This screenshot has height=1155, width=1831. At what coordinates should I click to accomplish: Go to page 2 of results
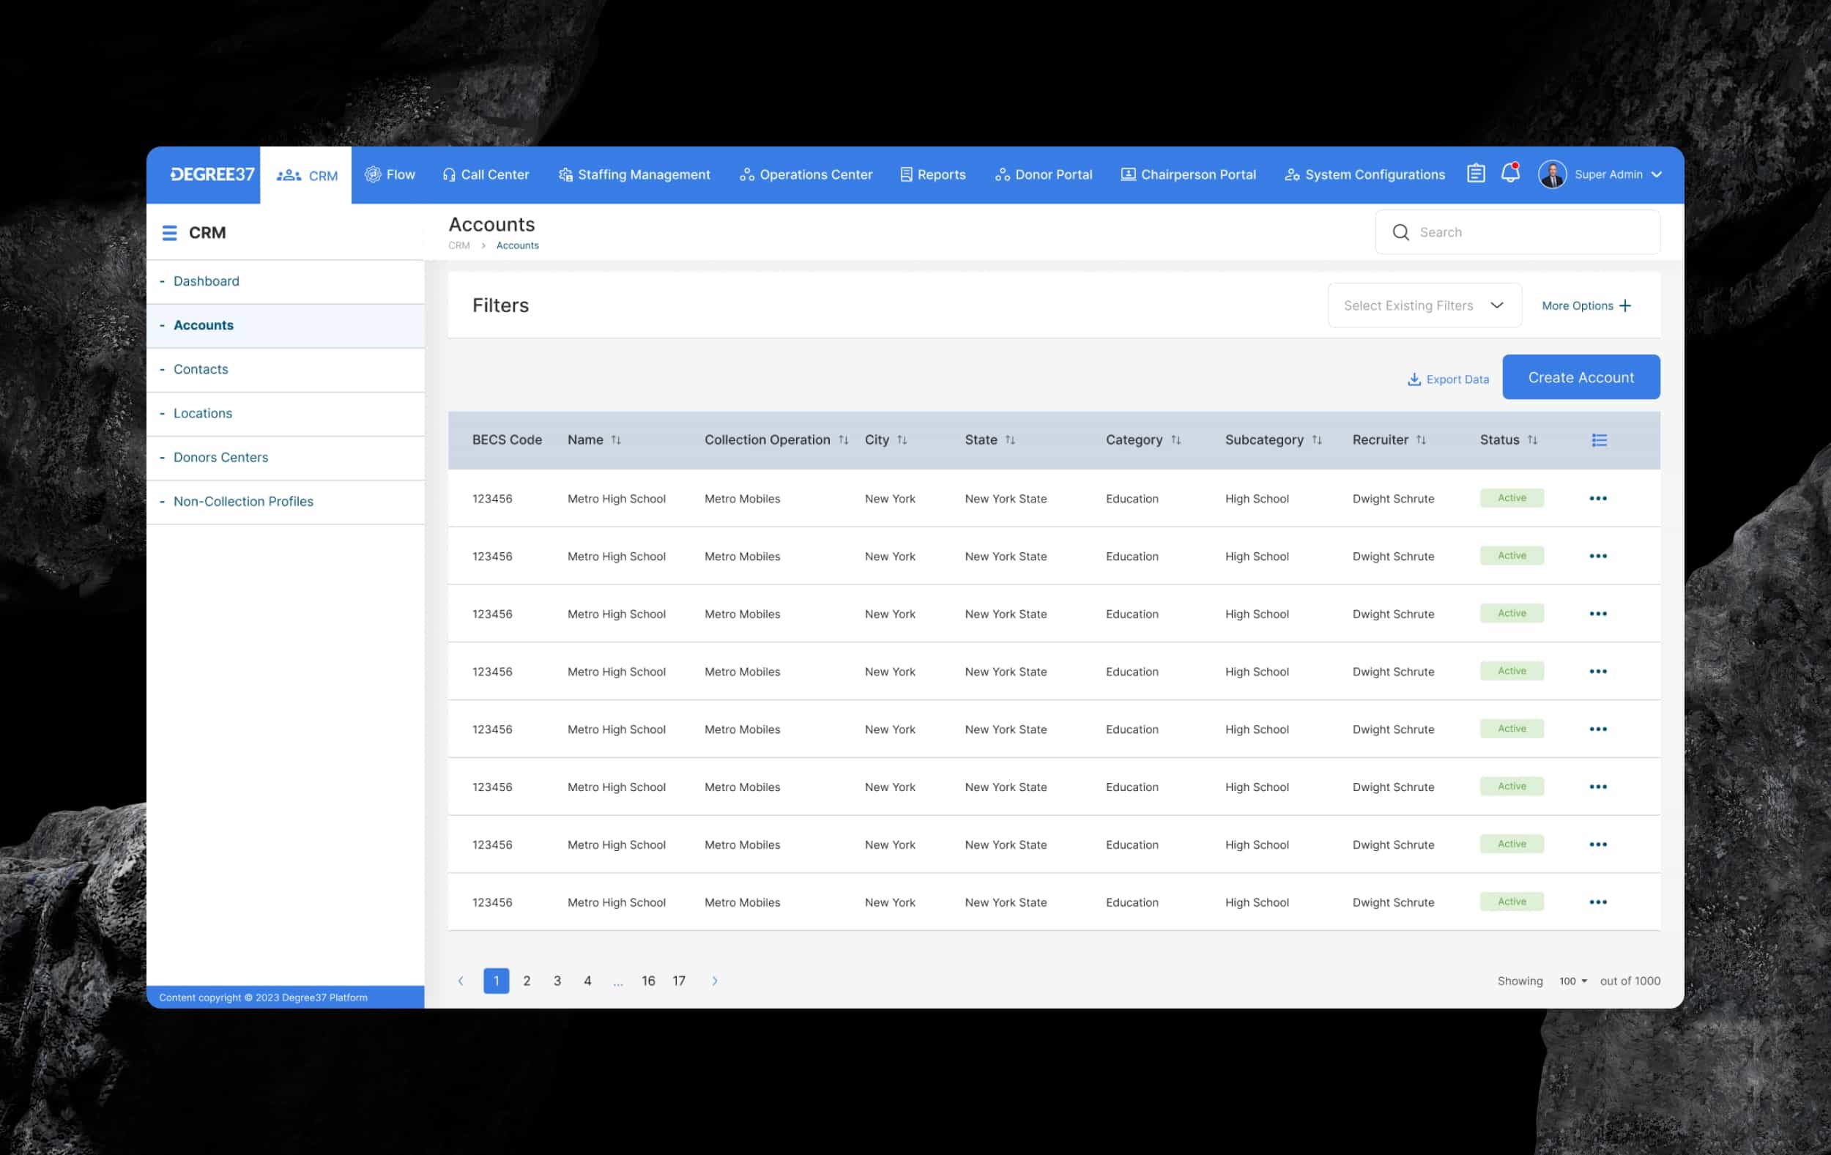tap(526, 981)
